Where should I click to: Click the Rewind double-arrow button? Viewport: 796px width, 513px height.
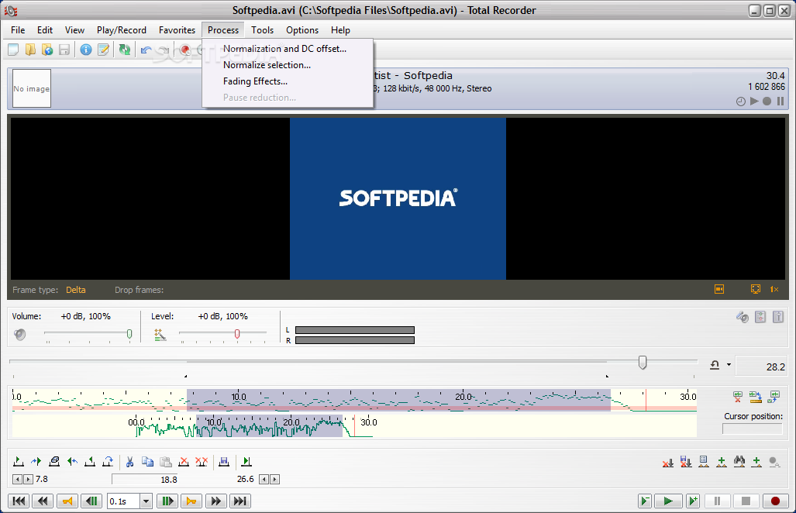pyautogui.click(x=43, y=501)
